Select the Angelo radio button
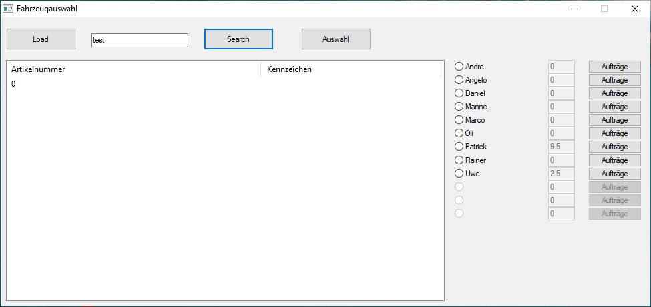This screenshot has height=307, width=651. click(x=459, y=80)
